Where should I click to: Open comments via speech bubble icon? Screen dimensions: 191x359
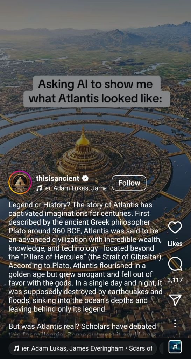click(x=175, y=264)
